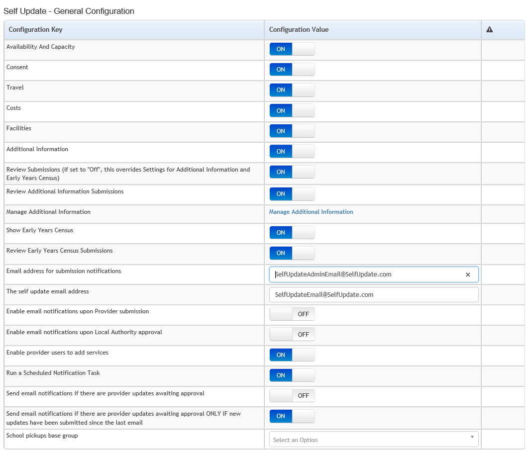Switch off the Costs toggle

(x=292, y=110)
